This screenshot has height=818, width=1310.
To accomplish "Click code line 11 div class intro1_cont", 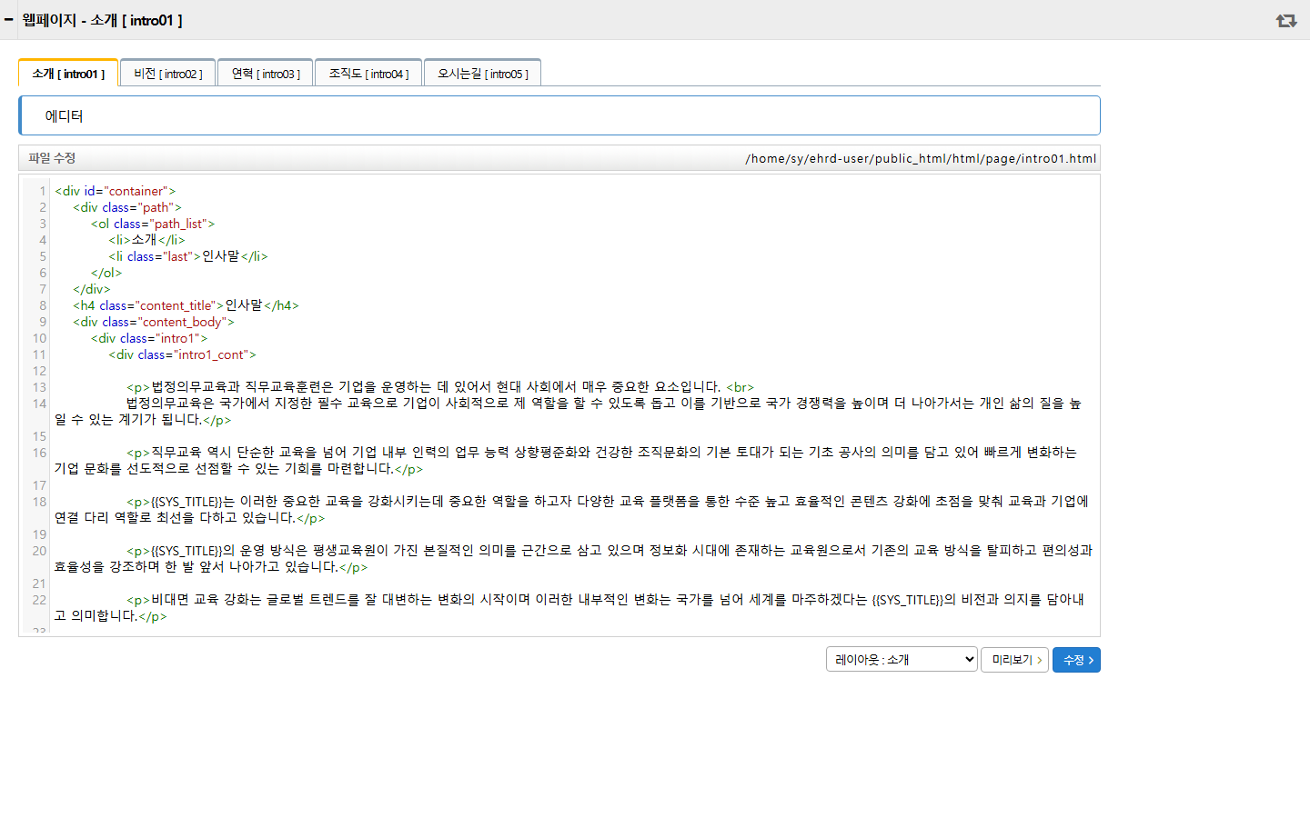I will 182,354.
